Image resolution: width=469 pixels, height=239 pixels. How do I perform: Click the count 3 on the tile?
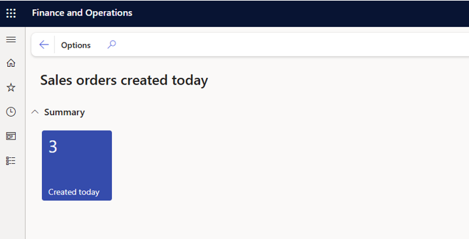(x=53, y=147)
